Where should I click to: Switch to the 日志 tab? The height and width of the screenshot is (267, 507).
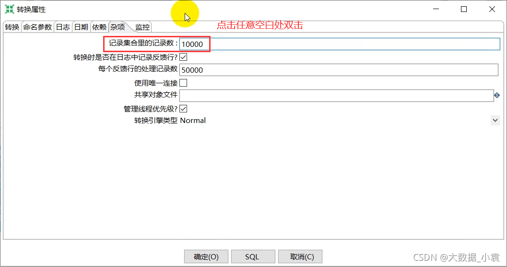(x=63, y=27)
